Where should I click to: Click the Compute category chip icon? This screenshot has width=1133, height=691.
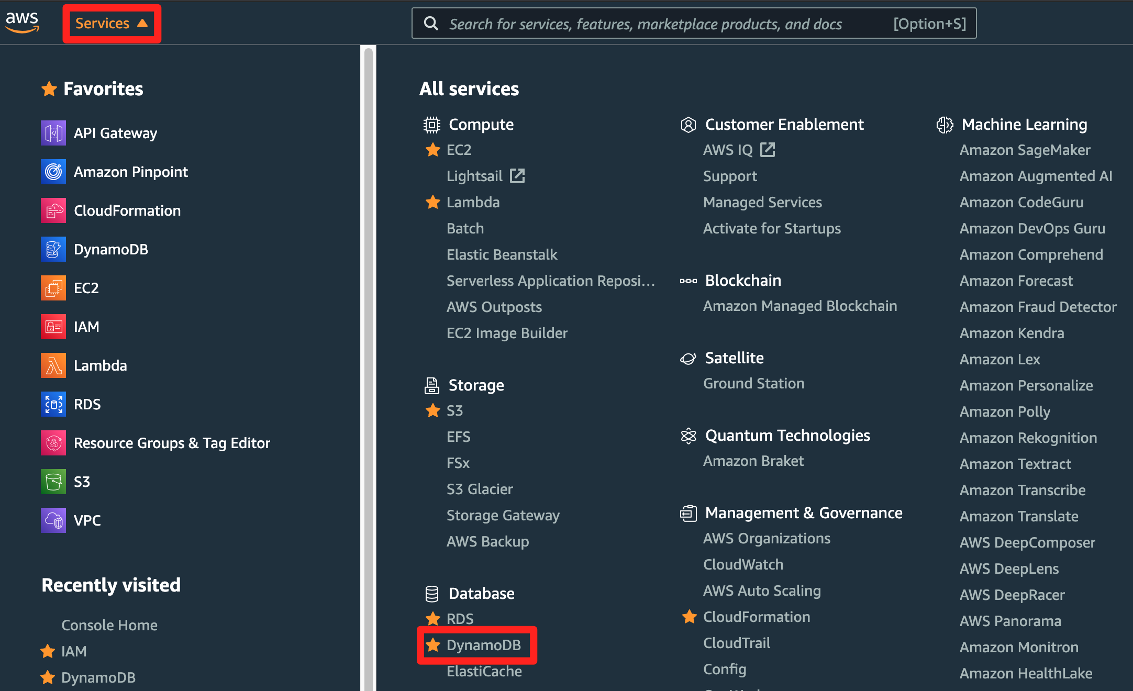point(432,125)
